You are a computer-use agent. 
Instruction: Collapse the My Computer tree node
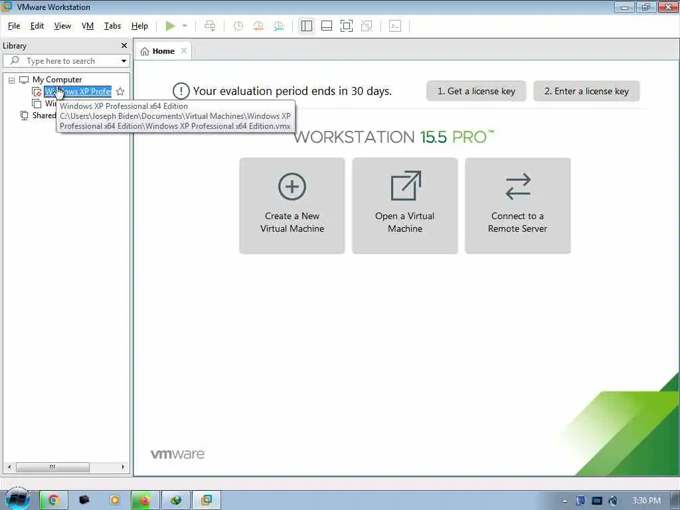tap(12, 80)
